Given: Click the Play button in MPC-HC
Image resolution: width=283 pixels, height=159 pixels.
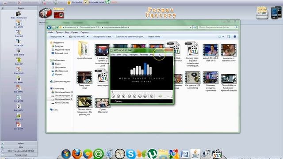Looking at the screenshot, I should tap(113, 96).
